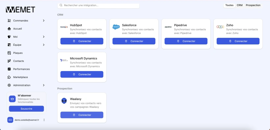The width and height of the screenshot is (270, 130).
Task: Click the Zoho logo
Action: pyautogui.click(x=220, y=27)
